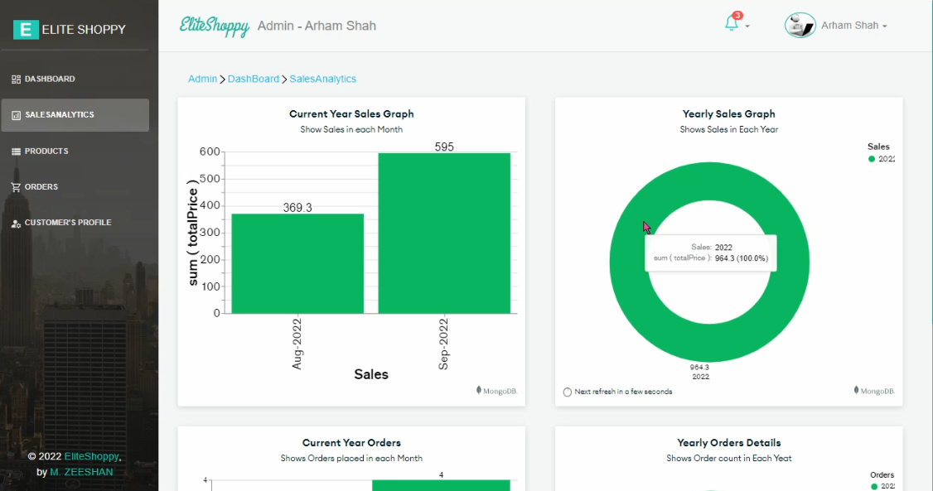Open notifications via the bell icon

(732, 23)
